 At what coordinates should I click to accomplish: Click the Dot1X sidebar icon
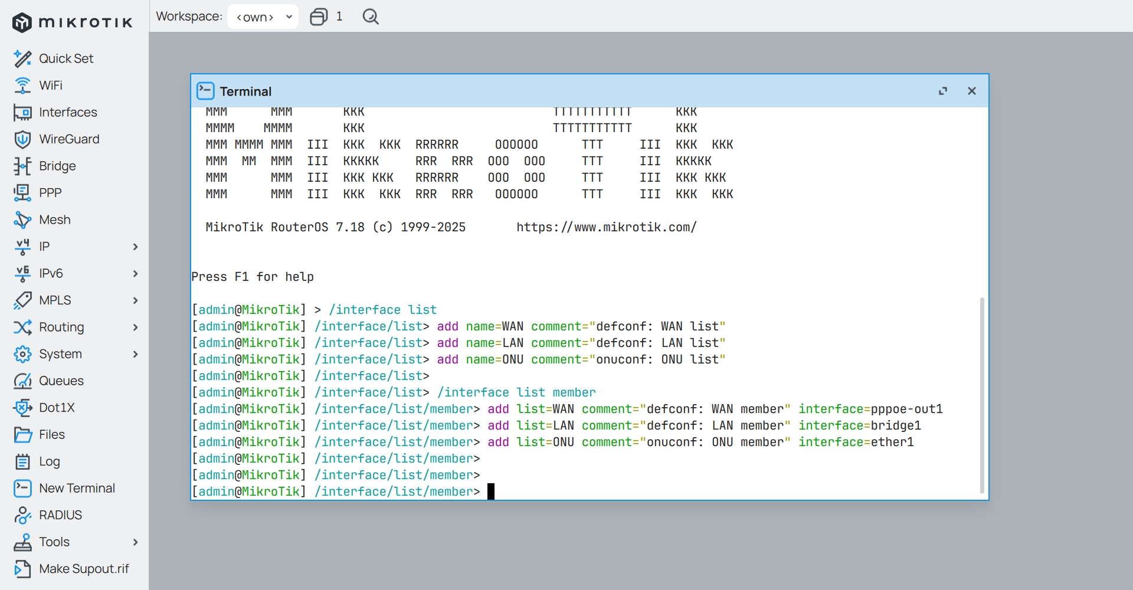click(22, 408)
